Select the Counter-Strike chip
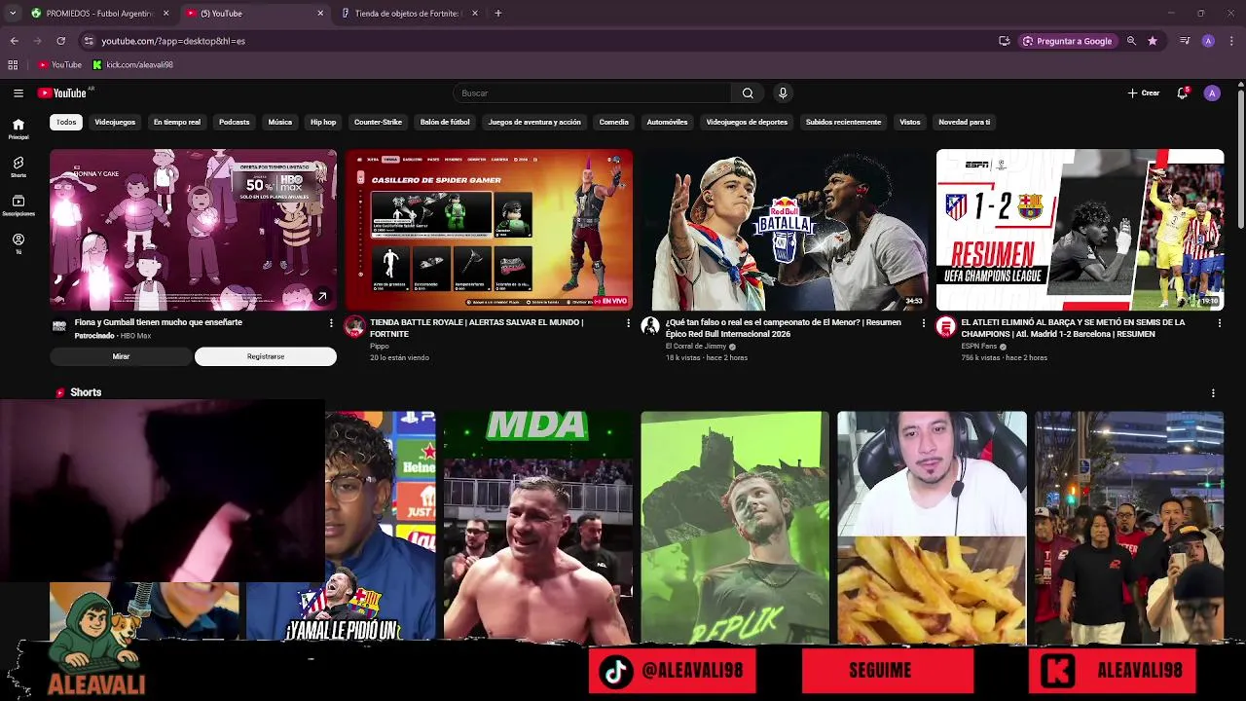Viewport: 1246px width, 701px height. tap(378, 123)
